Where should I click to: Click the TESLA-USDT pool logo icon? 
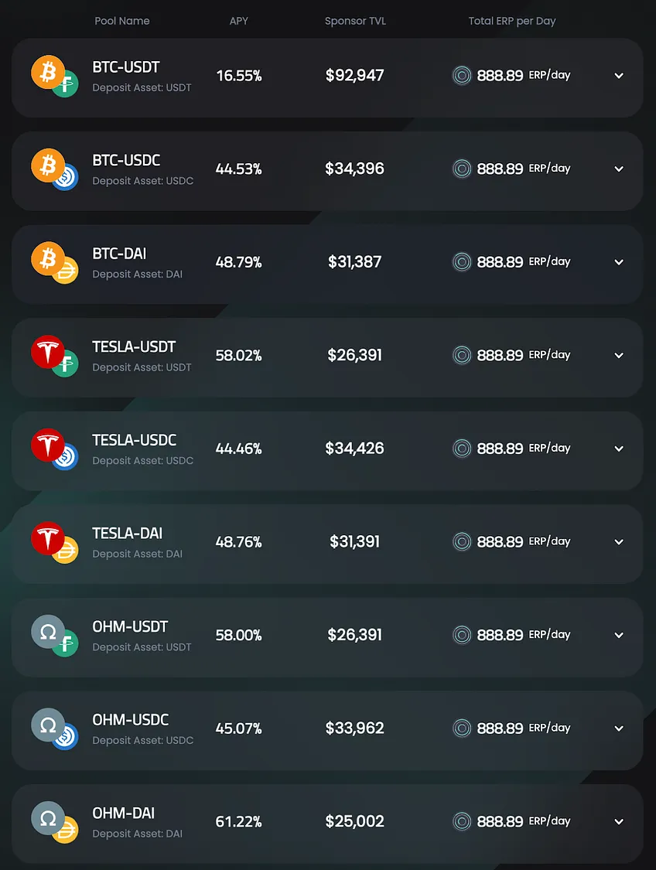[x=54, y=356]
